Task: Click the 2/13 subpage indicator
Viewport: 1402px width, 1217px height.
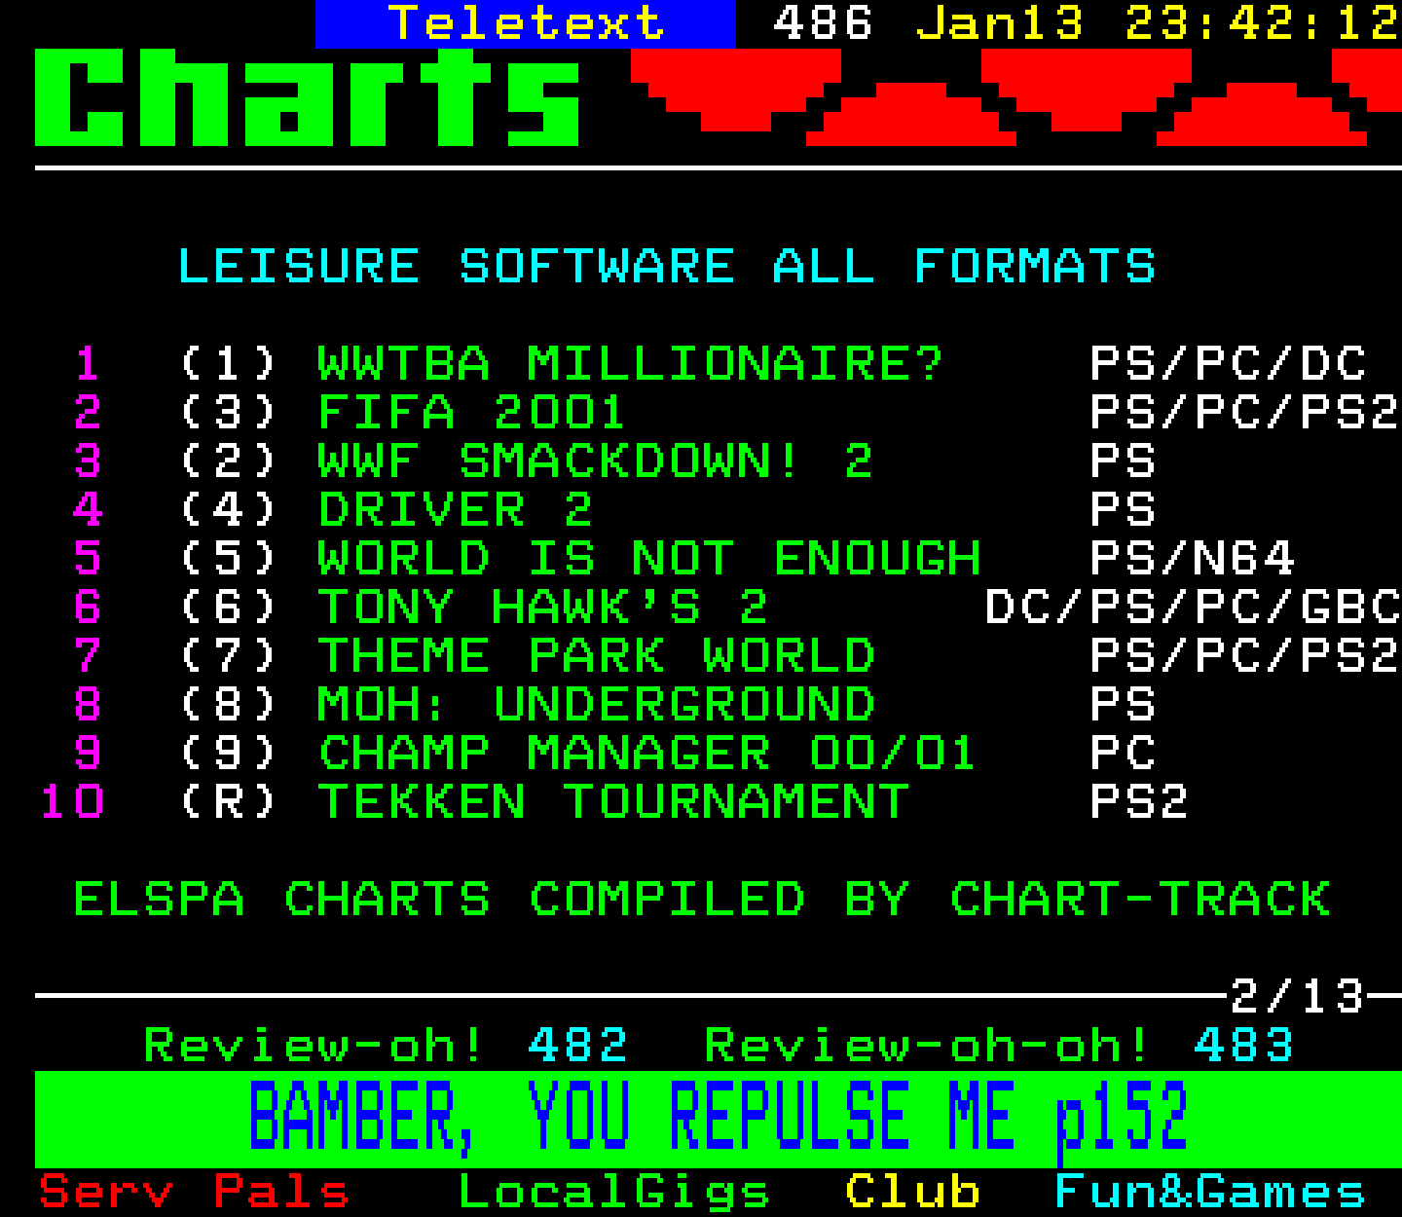Action: coord(1298,997)
